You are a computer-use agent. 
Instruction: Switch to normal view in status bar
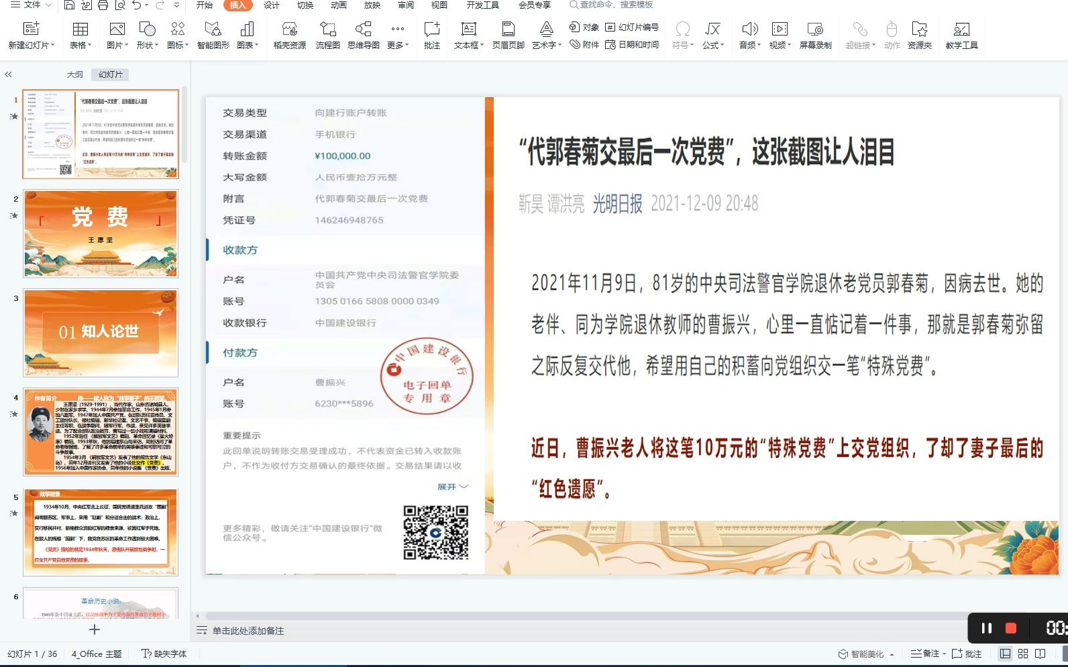(1005, 654)
